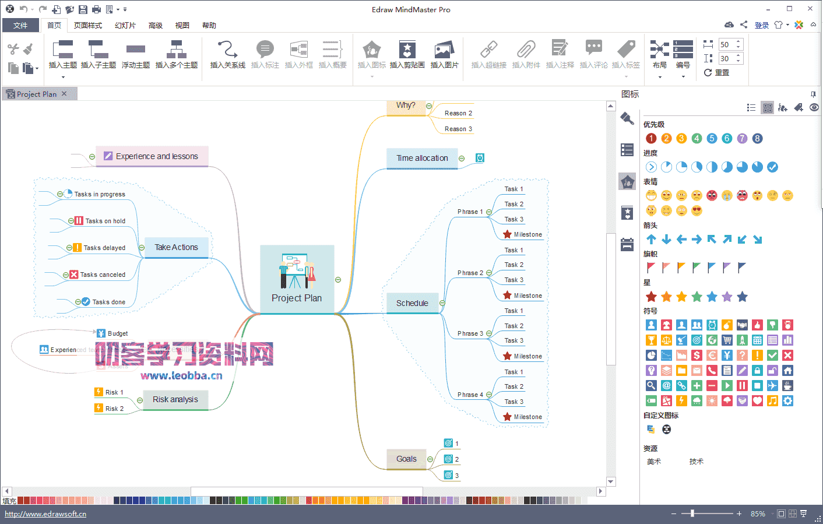Toggle the eye preview icon in icon panel
Image resolution: width=823 pixels, height=524 pixels.
814,107
